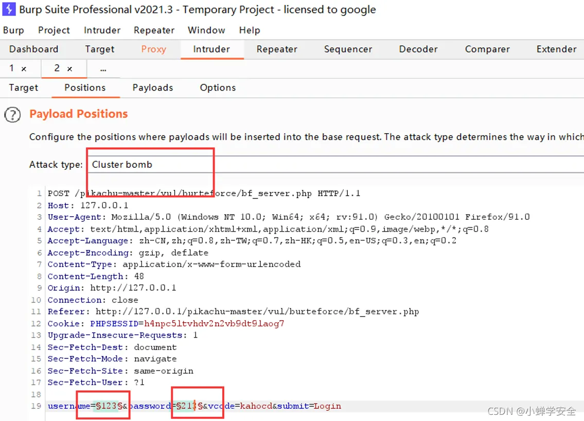Click the Host: 127.0.0.1 header line

(x=88, y=205)
